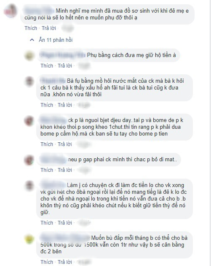Open avatar beside 'neu p gap phai' comment
The width and height of the screenshot is (211, 266).
coord(29,160)
